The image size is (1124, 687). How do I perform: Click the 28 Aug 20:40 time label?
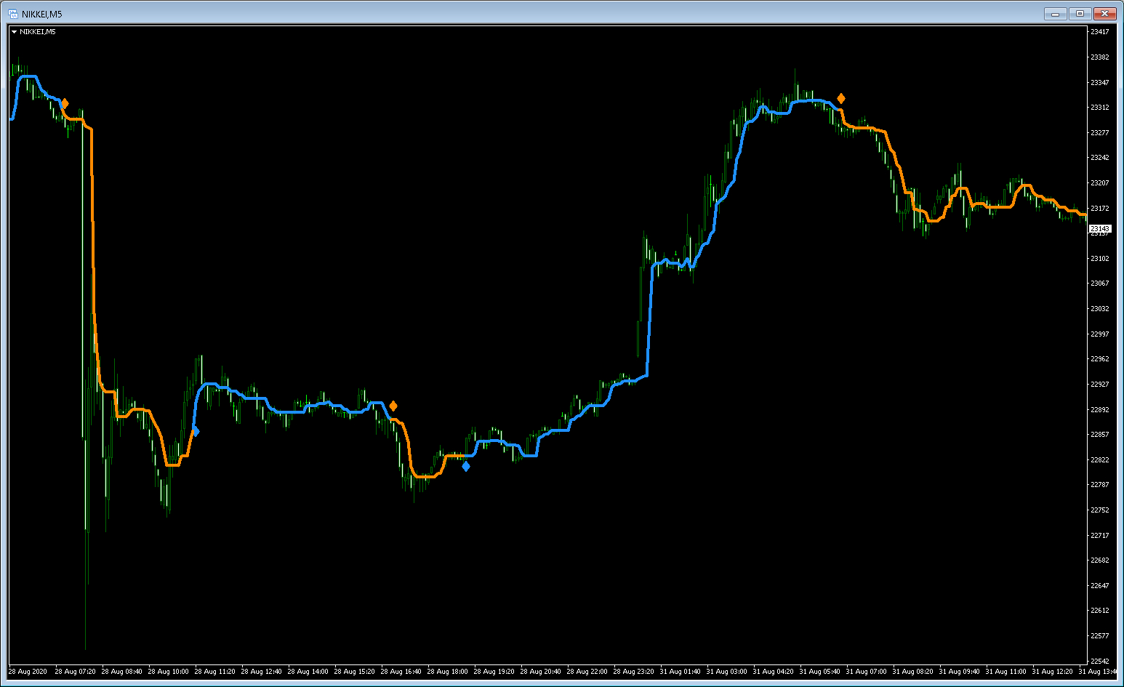540,672
